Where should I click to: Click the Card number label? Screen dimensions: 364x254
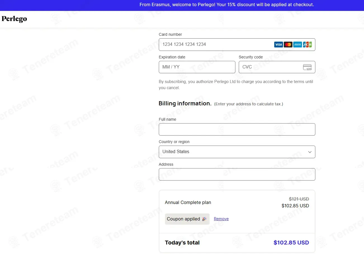[170, 34]
